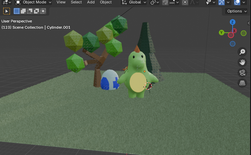Toggle viewport gizmos display button
The width and height of the screenshot is (251, 155).
point(221,2)
